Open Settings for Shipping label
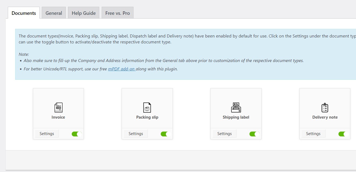 coord(224,134)
